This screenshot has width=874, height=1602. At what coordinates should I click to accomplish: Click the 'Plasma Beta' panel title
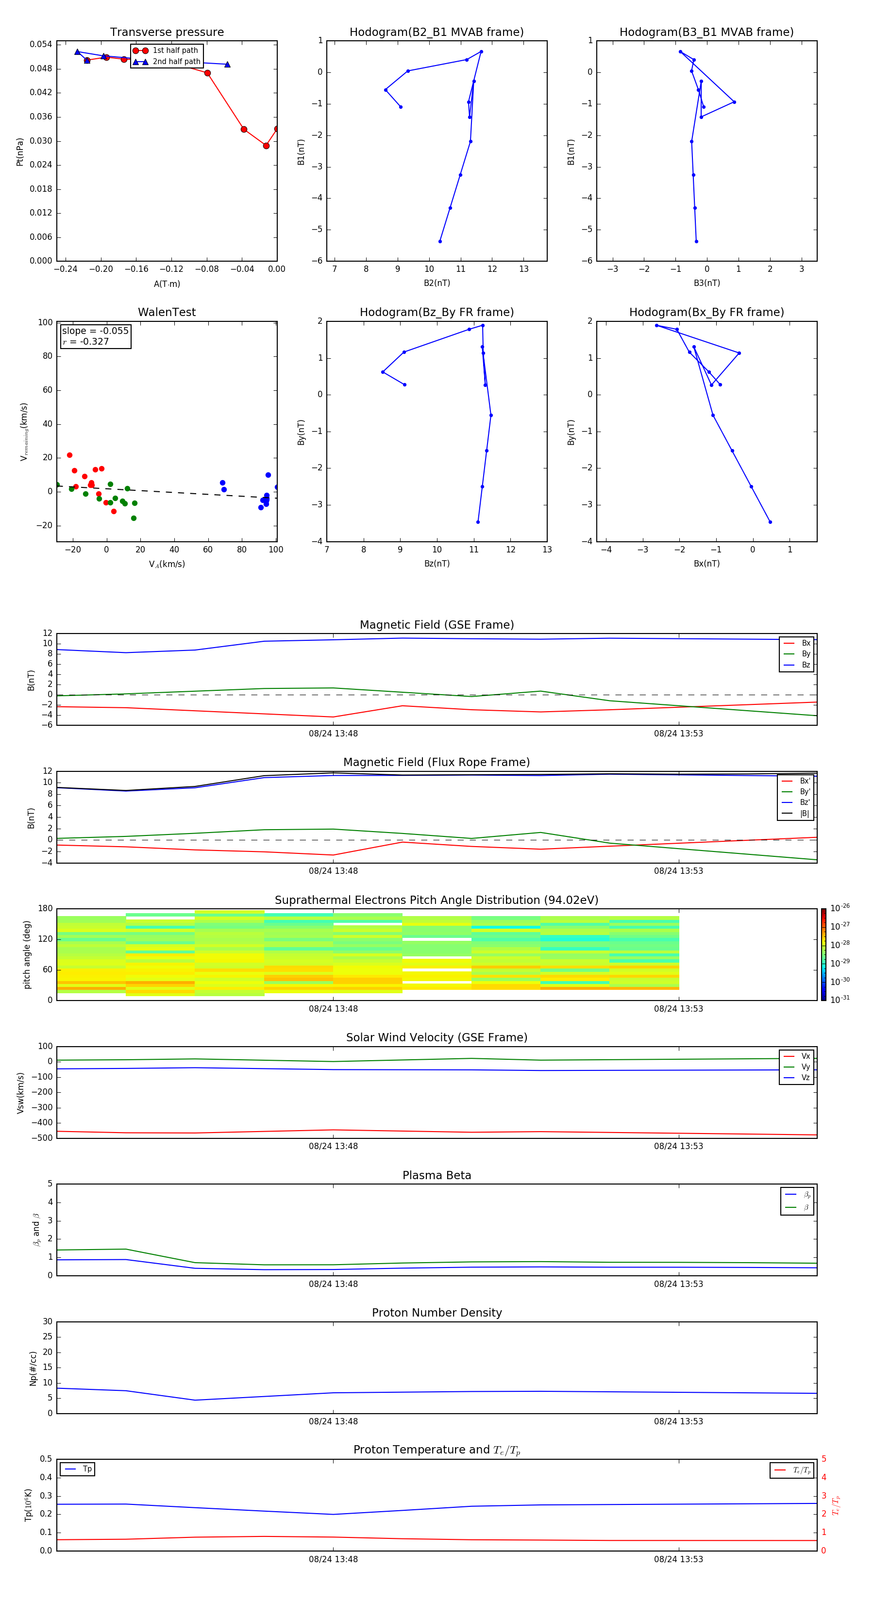(437, 1175)
